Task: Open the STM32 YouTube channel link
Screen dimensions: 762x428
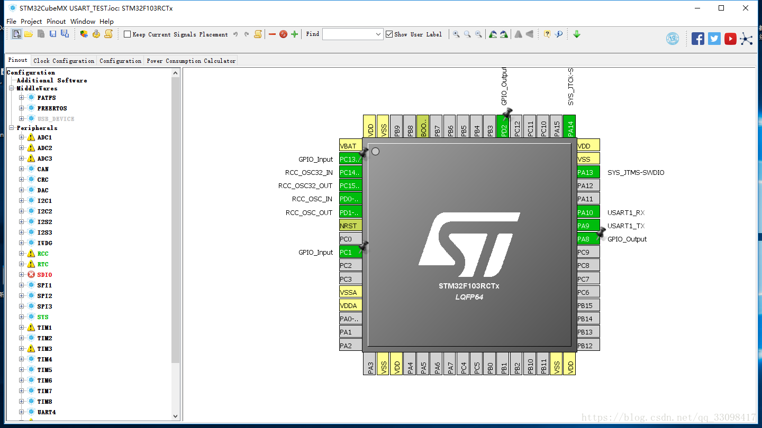Action: (730, 38)
